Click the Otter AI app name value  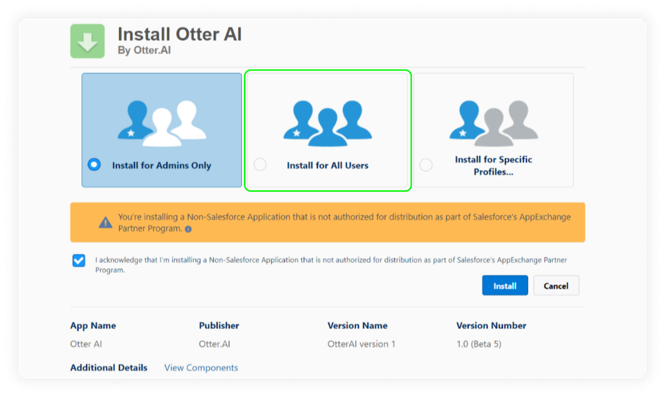point(86,344)
